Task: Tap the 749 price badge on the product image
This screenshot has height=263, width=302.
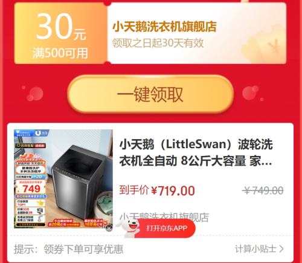Action: click(x=31, y=188)
